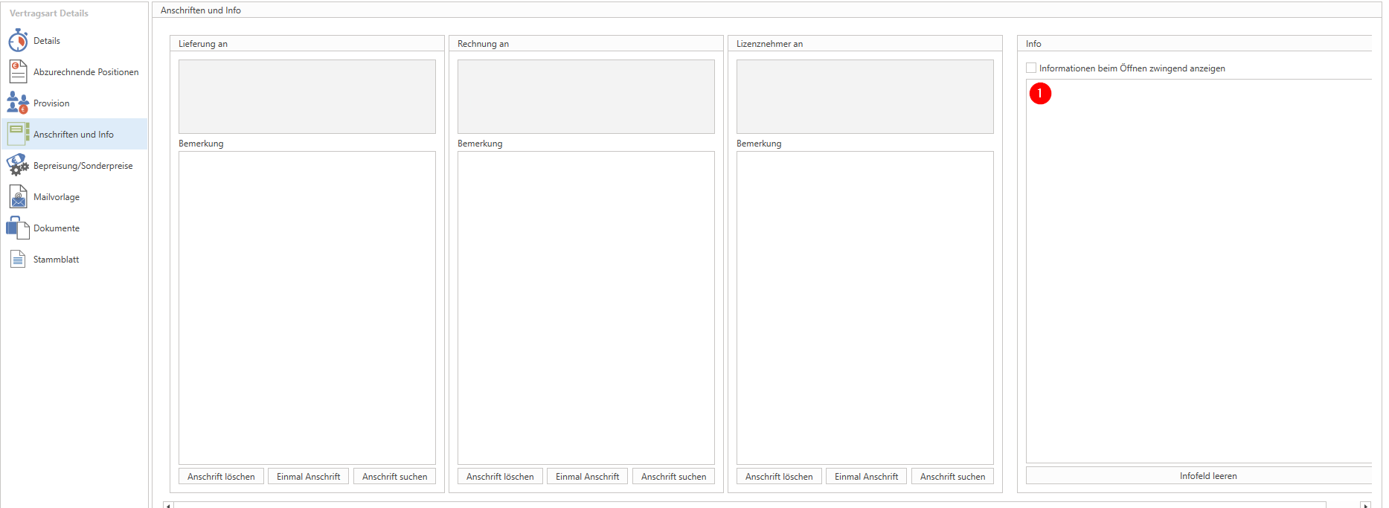Click the Details stopwatch icon

18,41
